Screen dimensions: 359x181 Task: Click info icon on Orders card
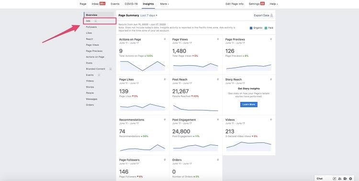coord(218,160)
